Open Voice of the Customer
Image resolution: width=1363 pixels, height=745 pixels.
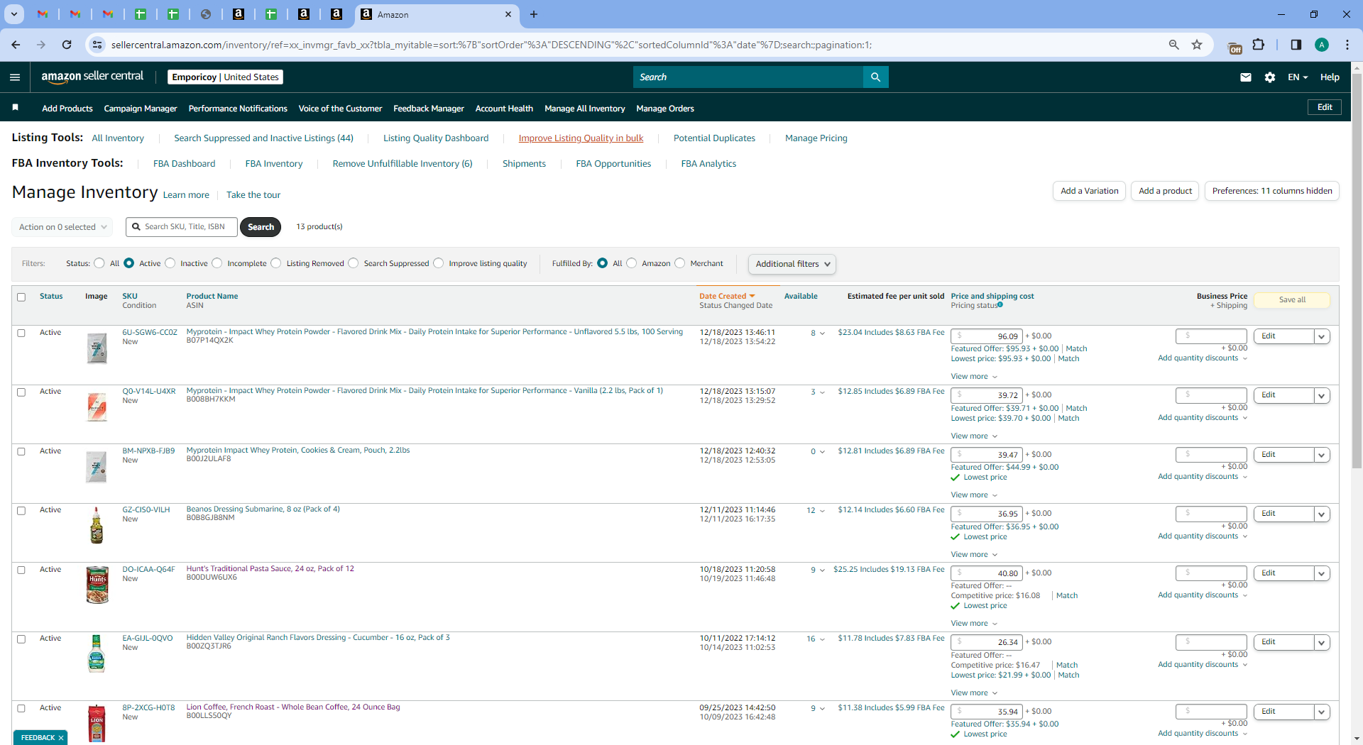340,109
